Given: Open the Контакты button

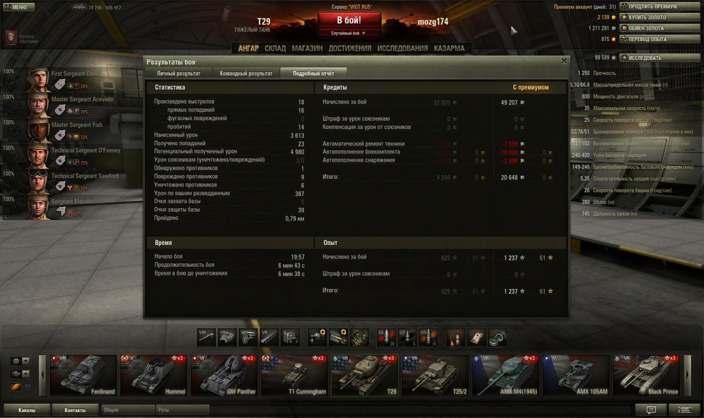Looking at the screenshot, I should click(x=75, y=410).
